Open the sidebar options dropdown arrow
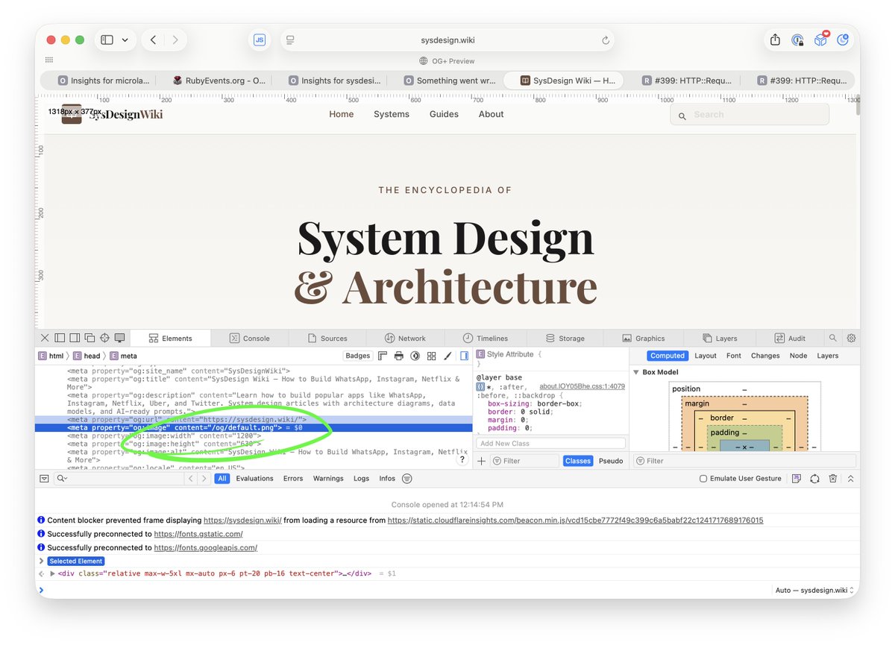 point(125,40)
